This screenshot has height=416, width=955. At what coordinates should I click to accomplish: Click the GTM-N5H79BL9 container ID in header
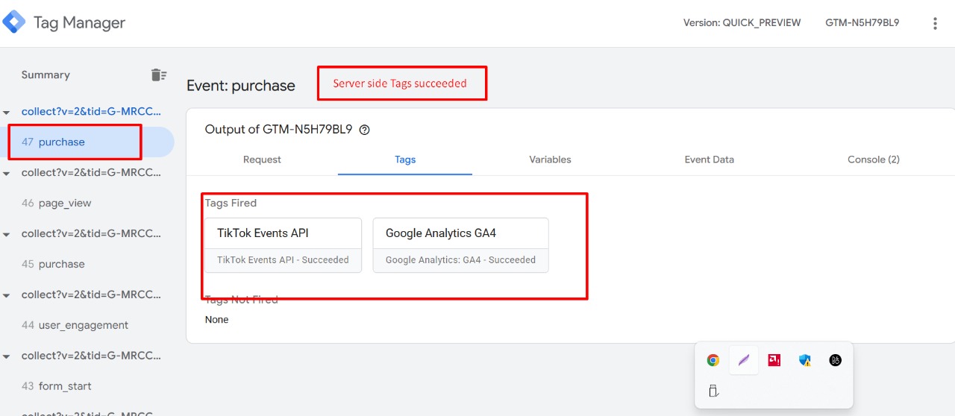pyautogui.click(x=862, y=23)
